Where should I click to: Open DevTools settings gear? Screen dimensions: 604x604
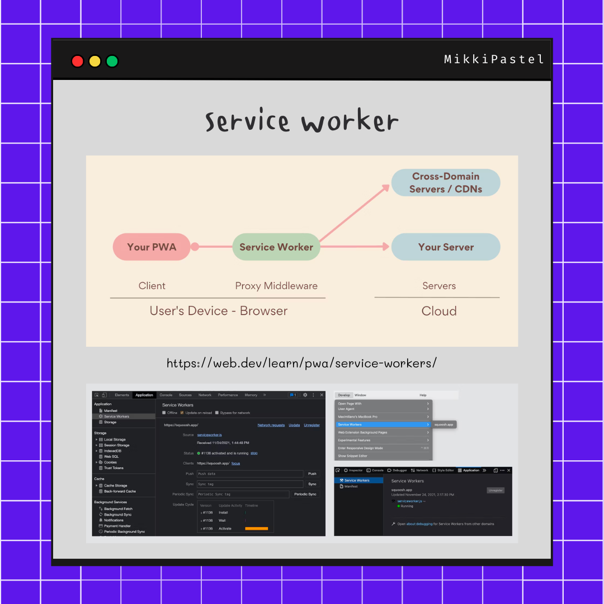[305, 395]
